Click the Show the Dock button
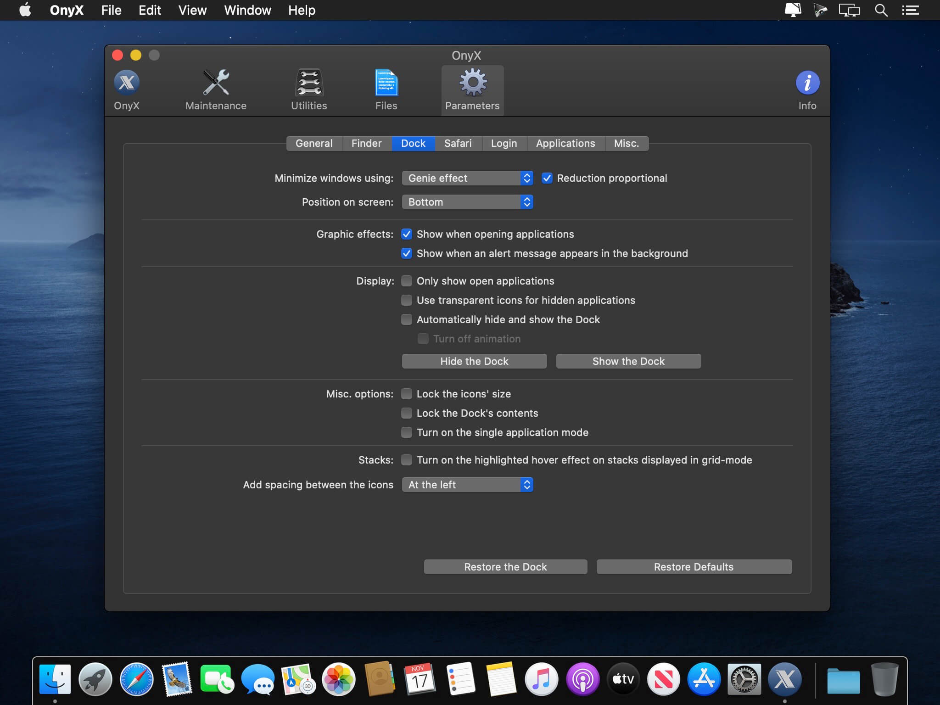The image size is (940, 705). point(628,361)
